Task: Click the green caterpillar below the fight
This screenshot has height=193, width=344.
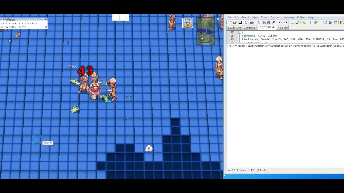Action: (75, 109)
